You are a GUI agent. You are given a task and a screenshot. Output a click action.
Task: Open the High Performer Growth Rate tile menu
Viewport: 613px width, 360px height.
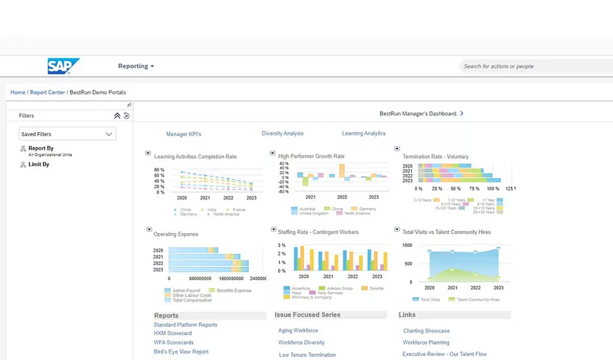pos(272,153)
